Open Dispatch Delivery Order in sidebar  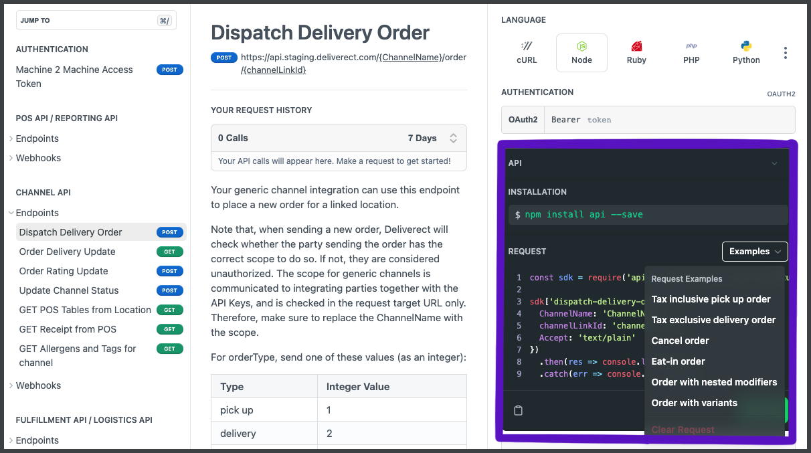point(100,232)
